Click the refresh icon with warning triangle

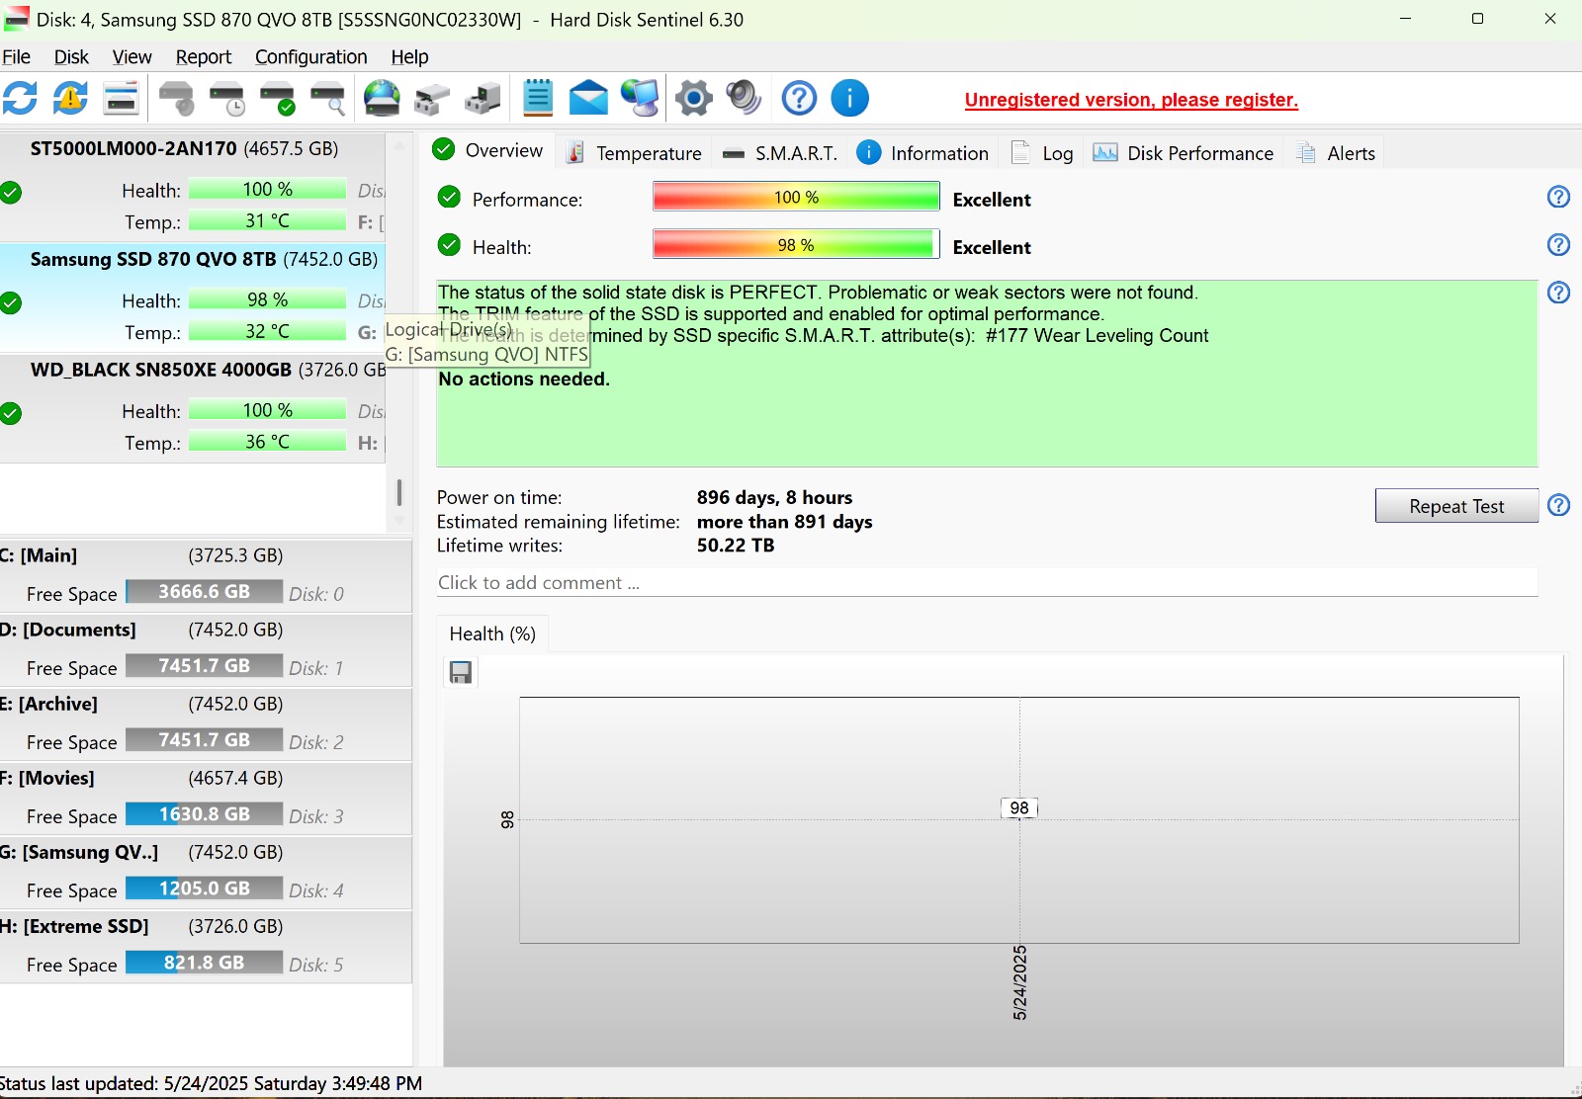70,98
